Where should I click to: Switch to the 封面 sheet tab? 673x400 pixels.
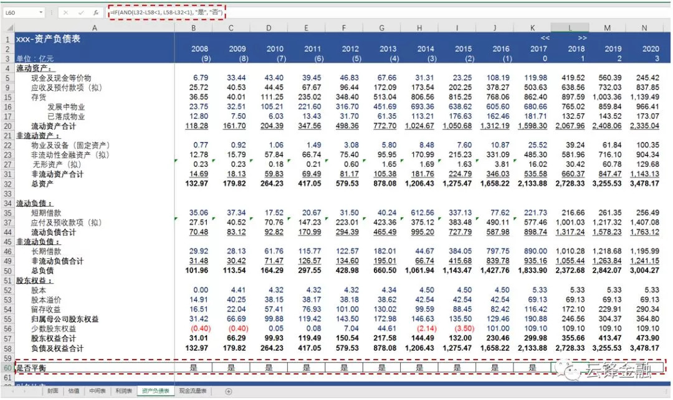[53, 391]
